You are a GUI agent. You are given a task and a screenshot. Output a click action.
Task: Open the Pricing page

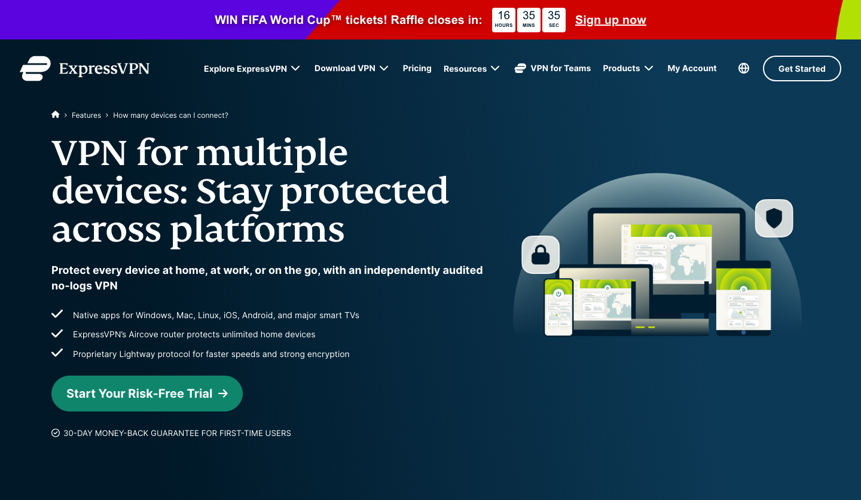click(417, 68)
